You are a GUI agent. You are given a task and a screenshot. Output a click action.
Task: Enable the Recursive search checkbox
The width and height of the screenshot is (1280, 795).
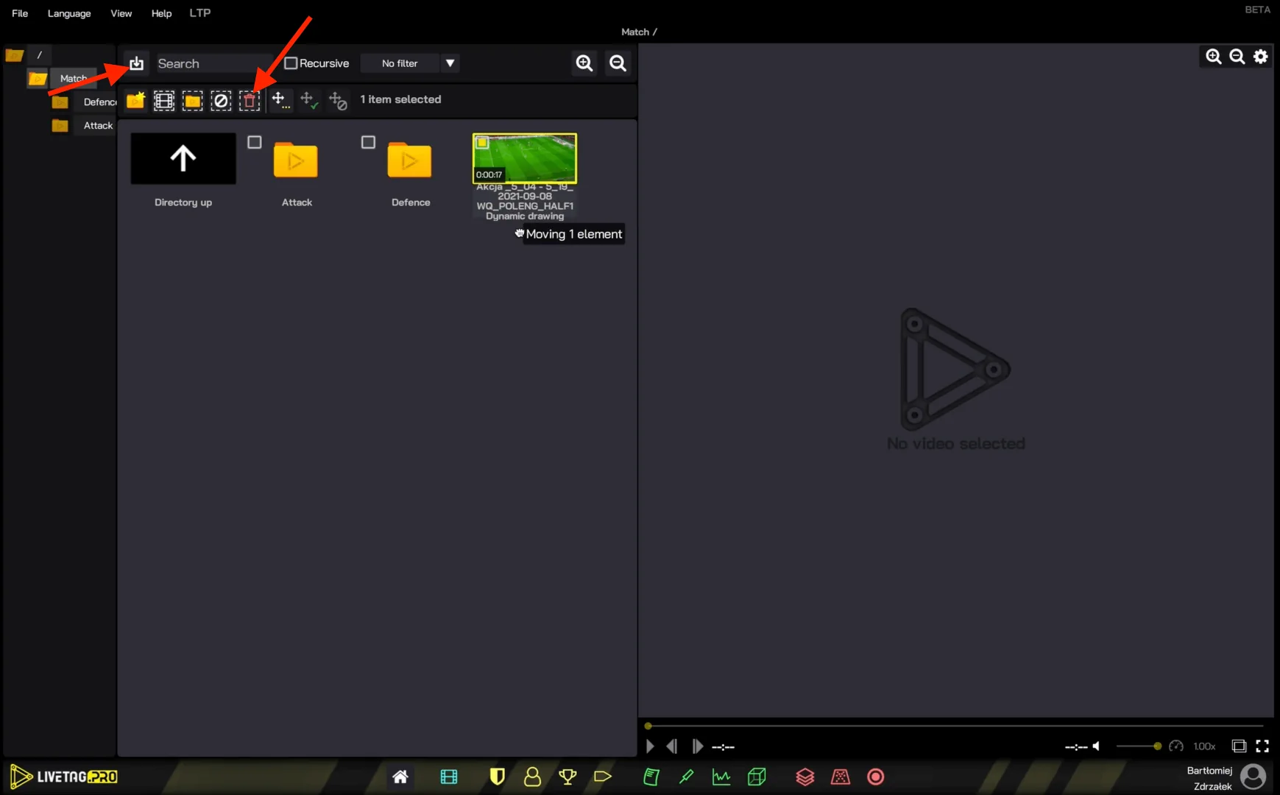point(291,63)
